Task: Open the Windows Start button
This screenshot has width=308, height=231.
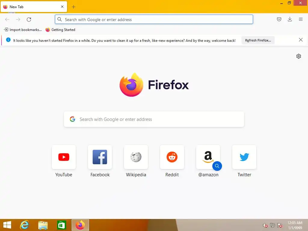Action: click(7, 225)
